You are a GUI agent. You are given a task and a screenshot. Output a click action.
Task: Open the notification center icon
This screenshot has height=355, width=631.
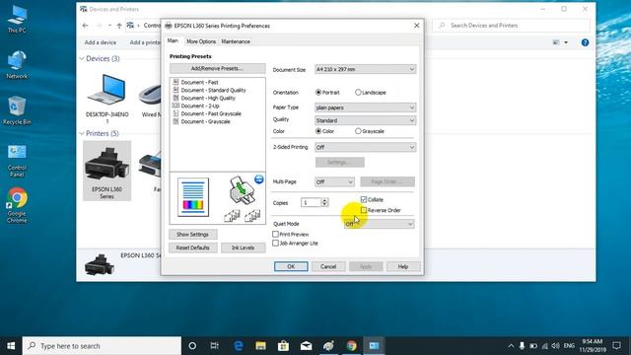(617, 346)
